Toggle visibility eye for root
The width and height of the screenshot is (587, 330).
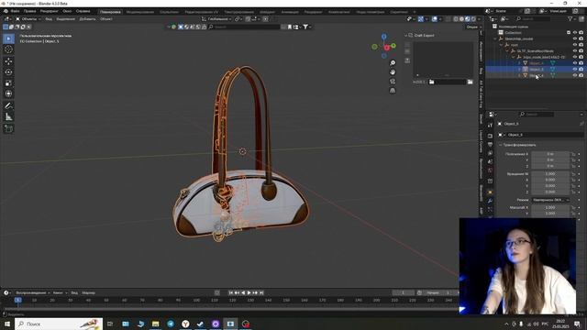tap(575, 45)
